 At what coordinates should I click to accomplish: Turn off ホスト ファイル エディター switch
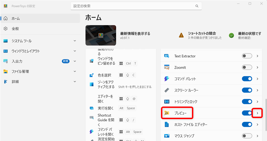[x=247, y=124]
